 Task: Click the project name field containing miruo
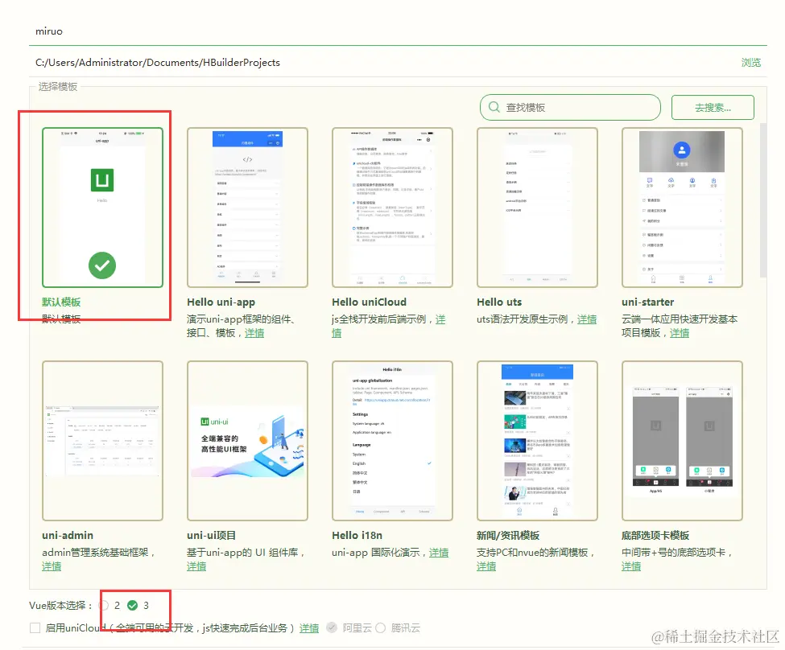[398, 31]
